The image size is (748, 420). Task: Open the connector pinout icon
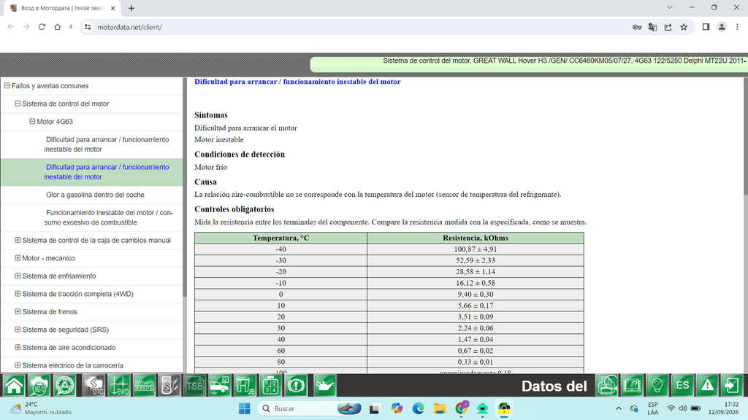pos(144,385)
